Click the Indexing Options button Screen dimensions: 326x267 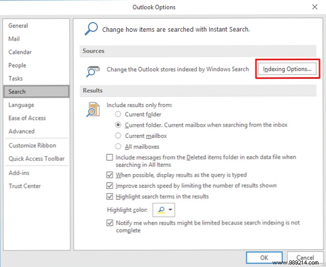(x=287, y=69)
